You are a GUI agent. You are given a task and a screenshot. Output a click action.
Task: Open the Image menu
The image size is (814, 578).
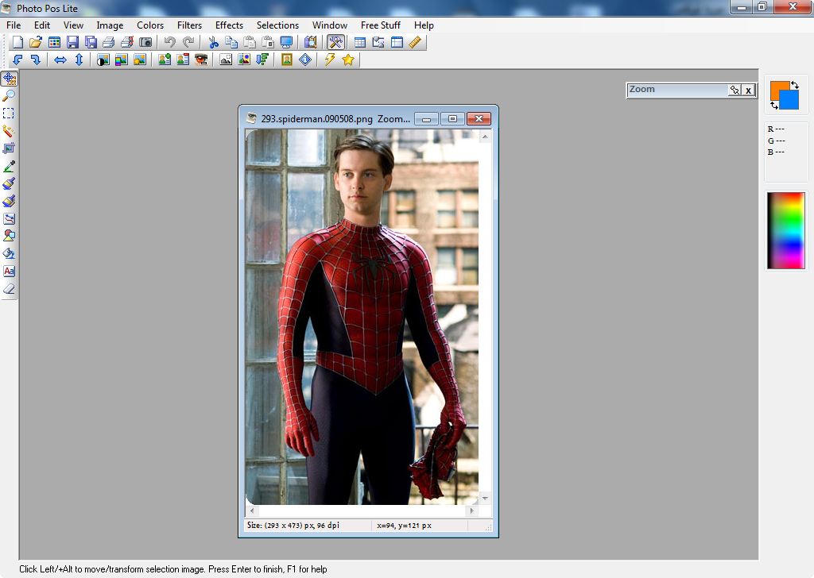coord(110,25)
